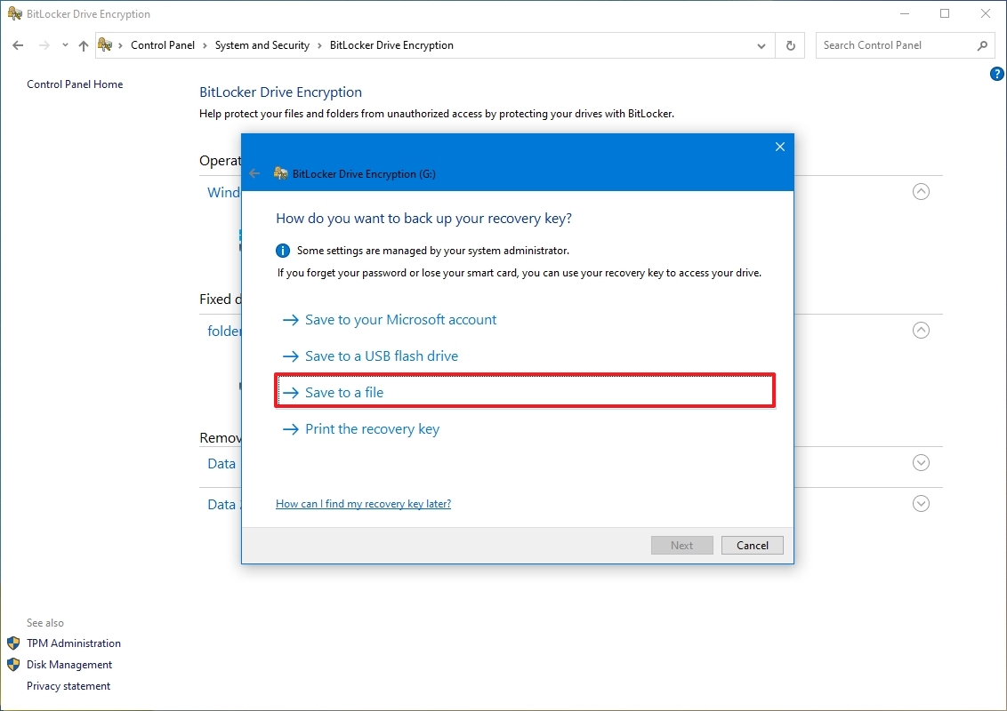Open Control Panel Home link
The width and height of the screenshot is (1007, 711).
[x=75, y=84]
